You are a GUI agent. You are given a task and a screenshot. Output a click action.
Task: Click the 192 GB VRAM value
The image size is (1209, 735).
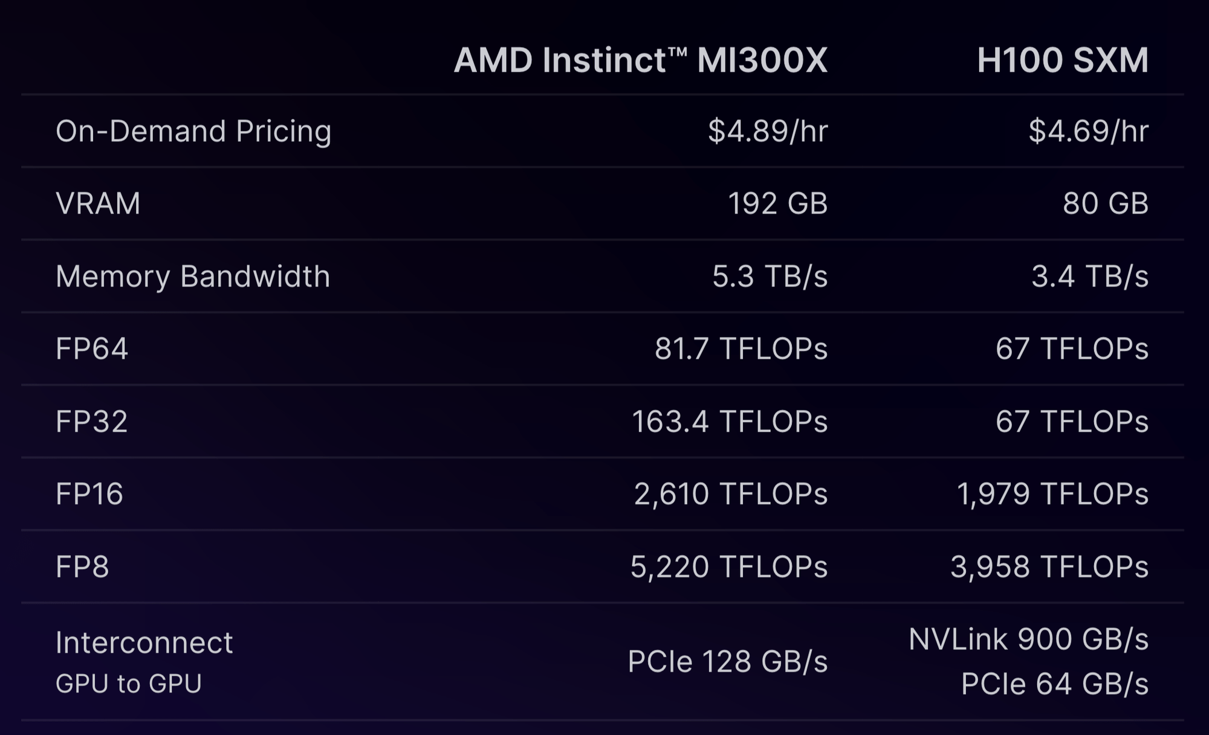[x=777, y=204]
